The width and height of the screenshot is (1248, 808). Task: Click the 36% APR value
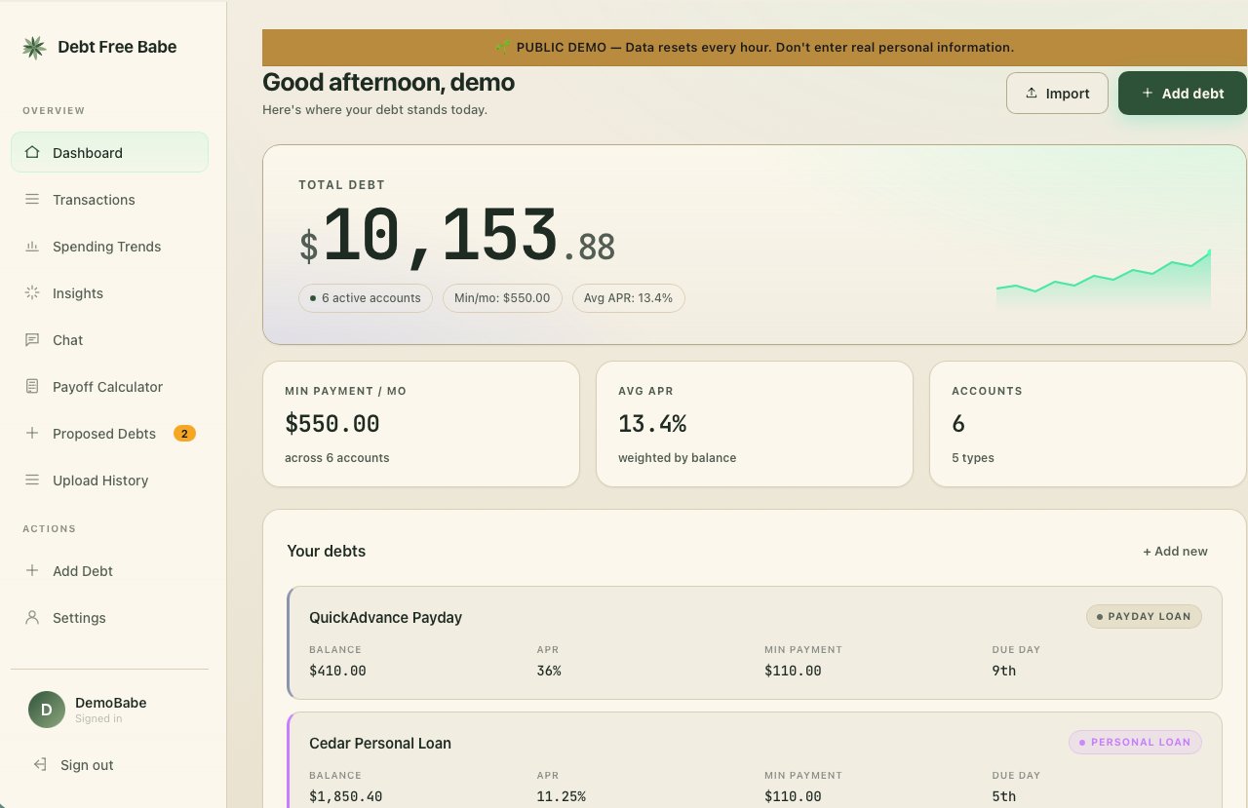[549, 671]
